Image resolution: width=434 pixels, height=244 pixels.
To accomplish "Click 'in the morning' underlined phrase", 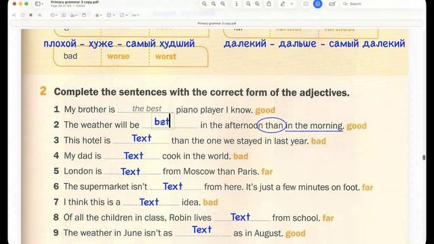I will 314,125.
